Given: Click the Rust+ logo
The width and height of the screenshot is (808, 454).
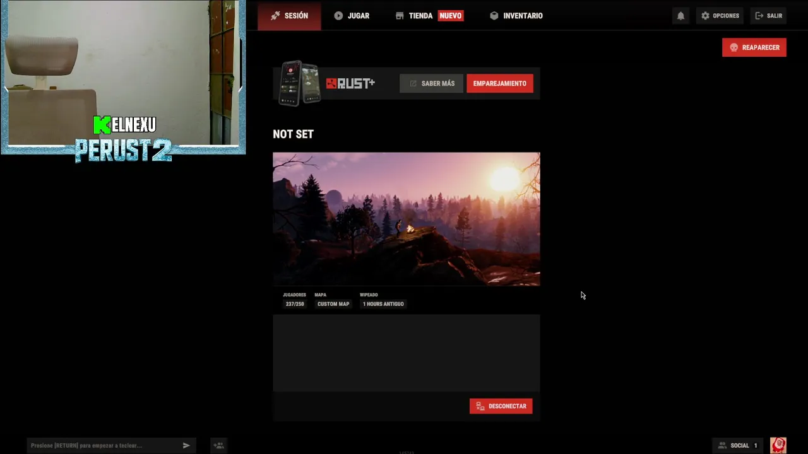Looking at the screenshot, I should click(350, 83).
